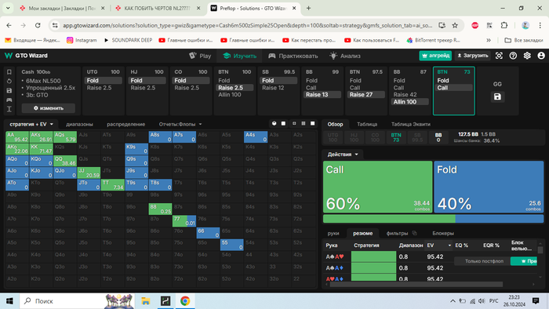549x309 pixels.
Task: Expand Chrome tab search chevron
Action: 8,8
